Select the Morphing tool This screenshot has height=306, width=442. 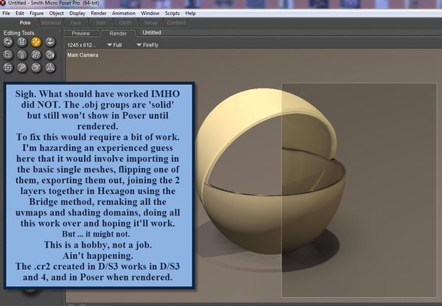(x=36, y=68)
